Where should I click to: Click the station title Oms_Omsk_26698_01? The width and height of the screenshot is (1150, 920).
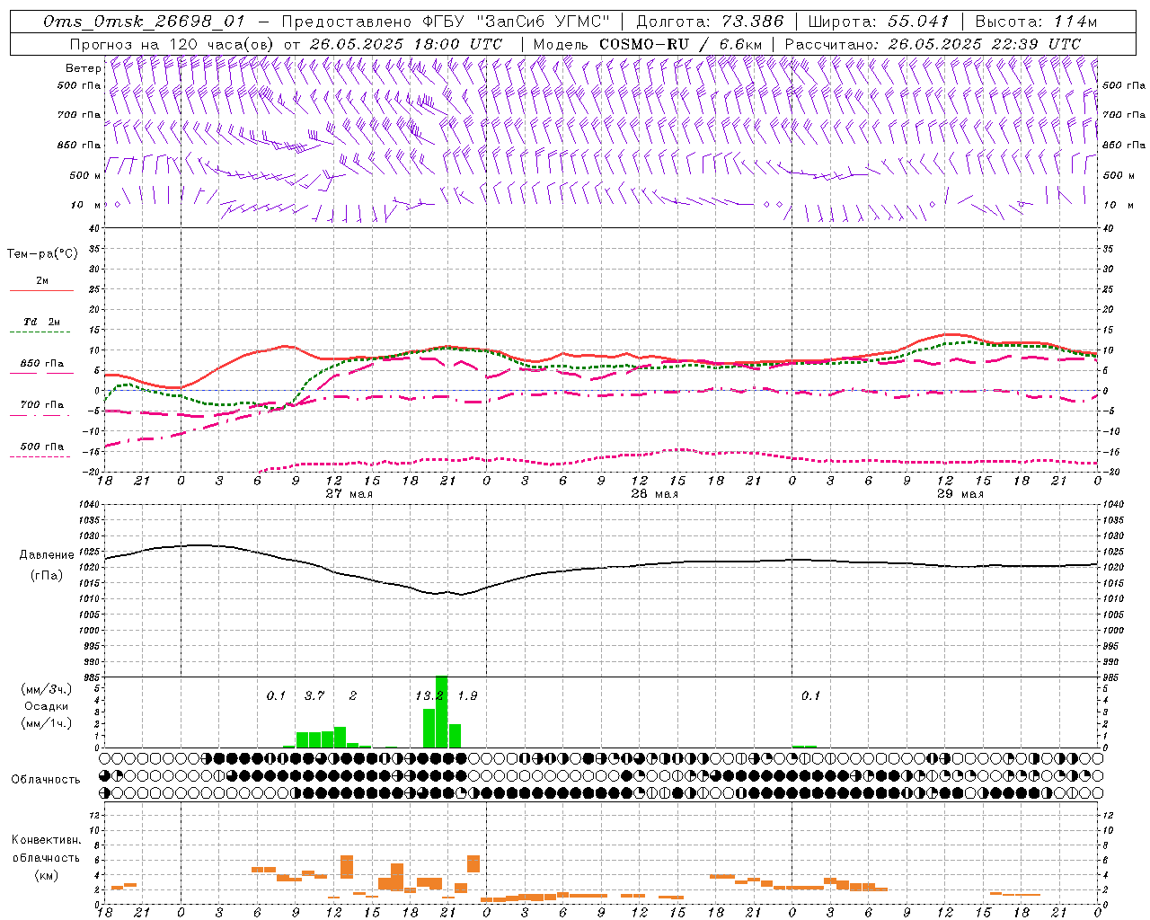145,22
